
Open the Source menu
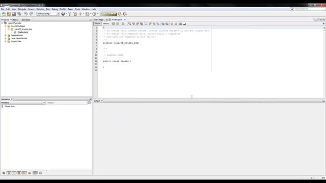click(31, 9)
